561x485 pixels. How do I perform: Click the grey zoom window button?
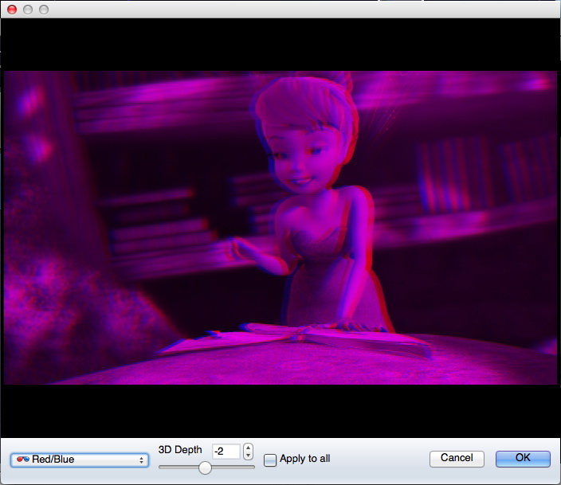(x=44, y=10)
